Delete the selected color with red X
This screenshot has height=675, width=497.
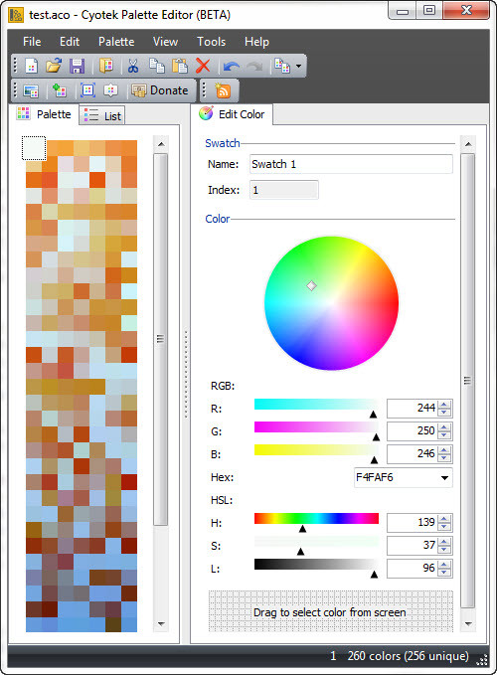tap(203, 66)
